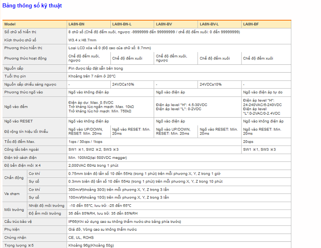Image resolution: width=321 pixels, height=248 pixels.
Task: Click the Model row label
Action: 10,24
